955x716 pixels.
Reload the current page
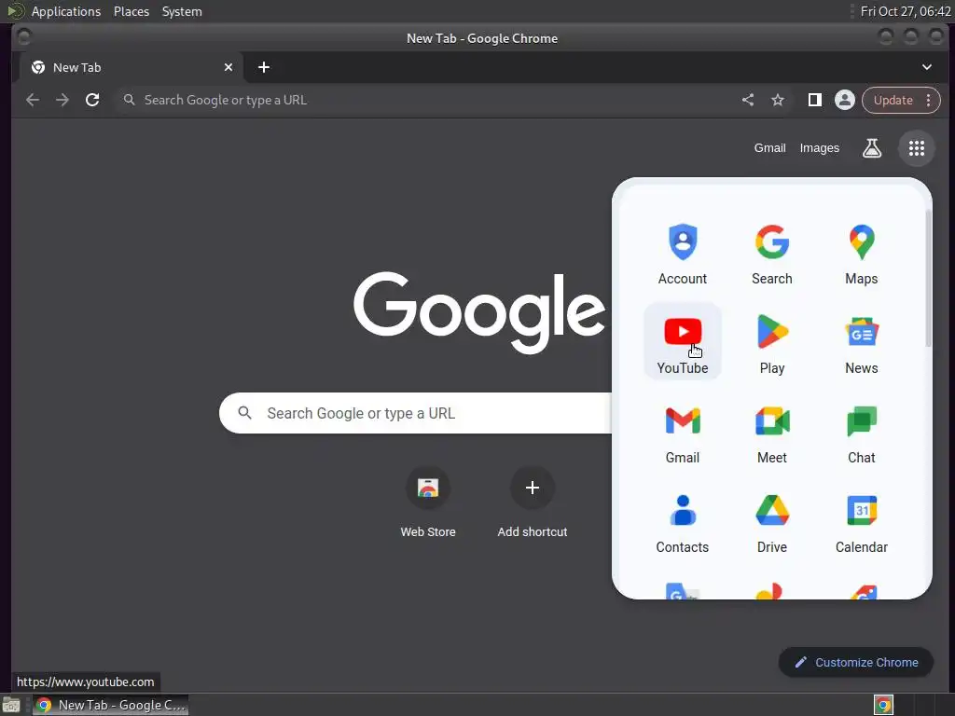pos(92,100)
